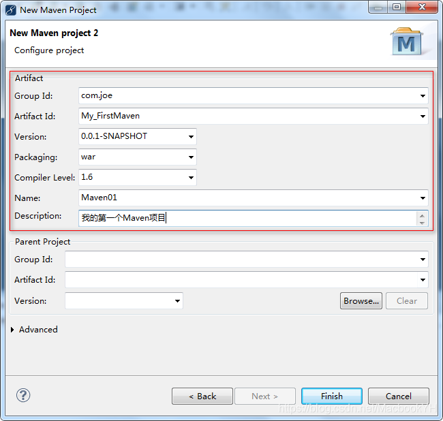Viewport: 443px width, 421px height.
Task: Click the disabled Clear button
Action: (407, 300)
